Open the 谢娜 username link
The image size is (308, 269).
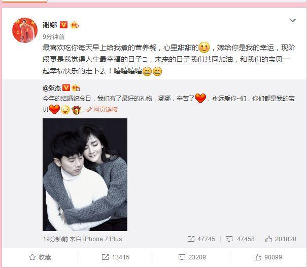(x=50, y=25)
